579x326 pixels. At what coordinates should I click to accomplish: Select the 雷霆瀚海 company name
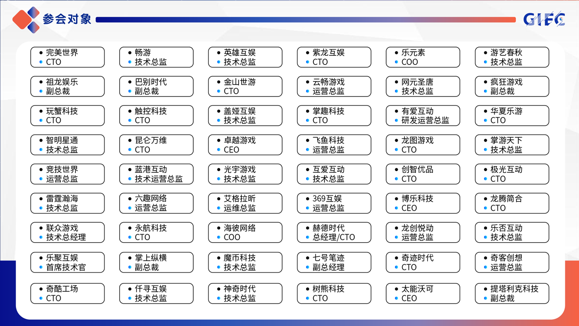click(62, 199)
